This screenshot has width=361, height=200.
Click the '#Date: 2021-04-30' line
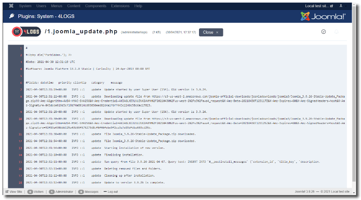(50, 62)
